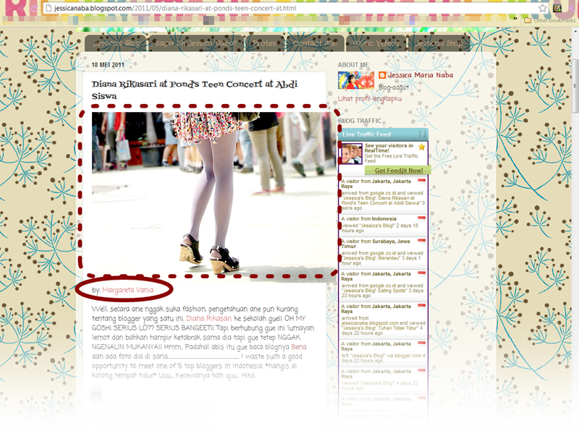This screenshot has height=433, width=579.
Task: Click the browser extension icon beside the star
Action: 557,8
